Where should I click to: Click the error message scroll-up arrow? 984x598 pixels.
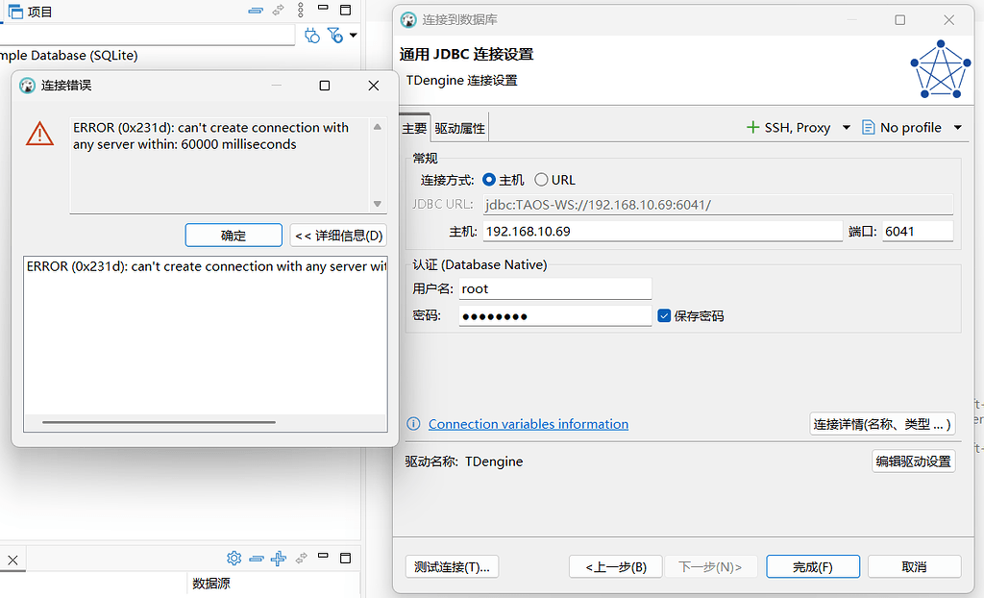pyautogui.click(x=377, y=127)
